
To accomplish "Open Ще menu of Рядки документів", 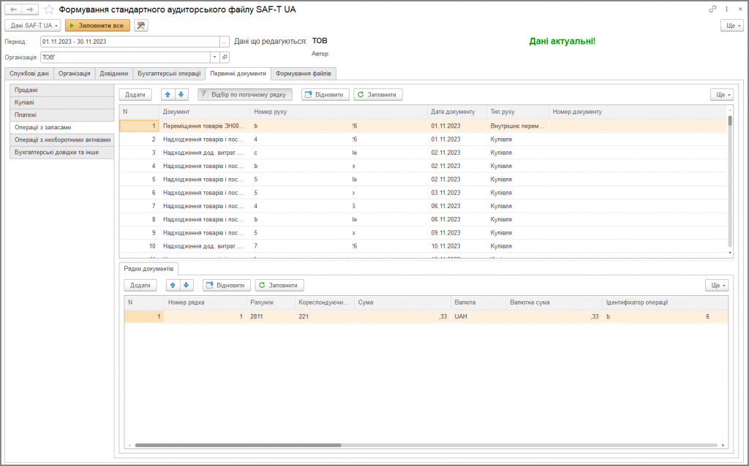I will [717, 286].
